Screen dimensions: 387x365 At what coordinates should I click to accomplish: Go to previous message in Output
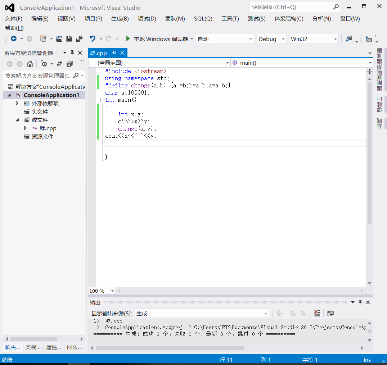click(293, 313)
